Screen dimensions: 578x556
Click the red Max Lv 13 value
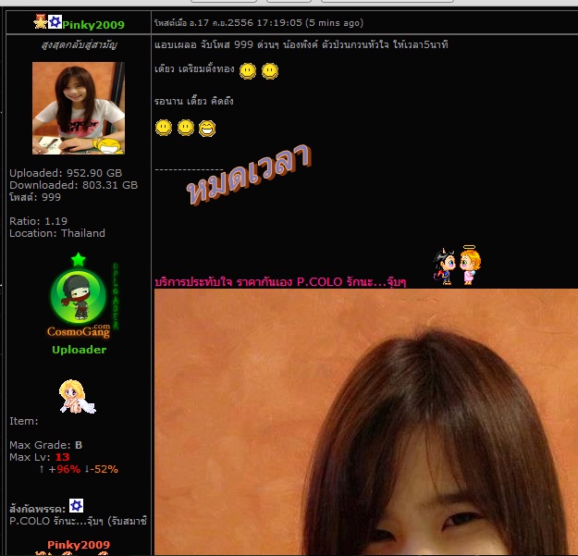coord(62,457)
